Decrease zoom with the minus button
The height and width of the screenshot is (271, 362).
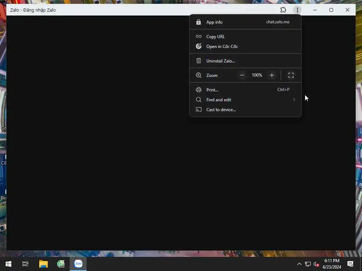pos(242,75)
